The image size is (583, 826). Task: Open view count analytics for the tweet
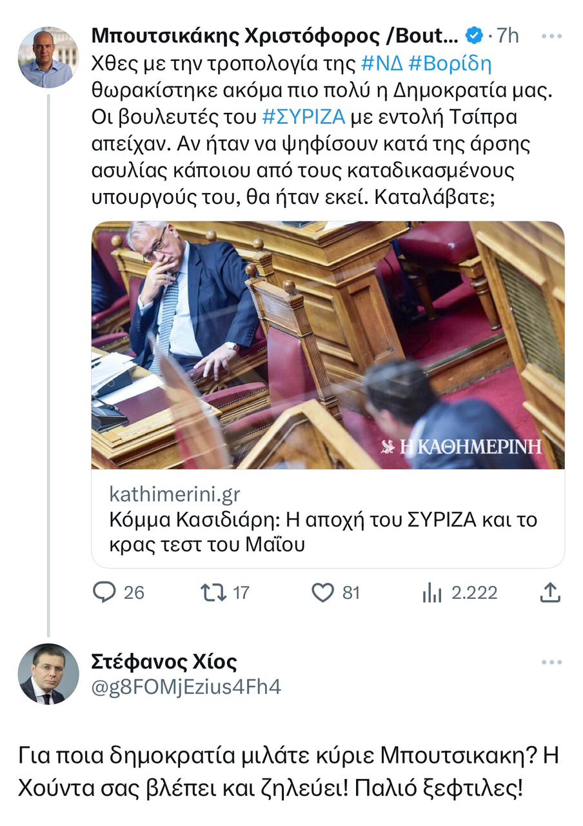[431, 592]
